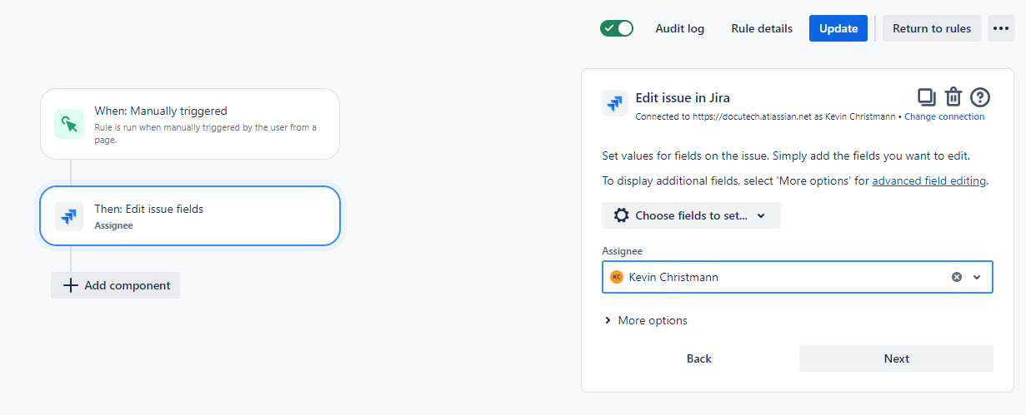Open the advanced field editing link
The width and height of the screenshot is (1026, 415).
(x=928, y=180)
